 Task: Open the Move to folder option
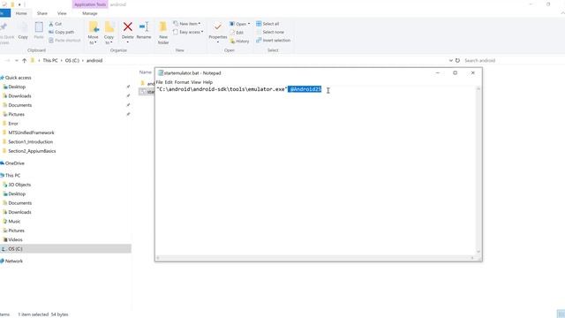(94, 33)
